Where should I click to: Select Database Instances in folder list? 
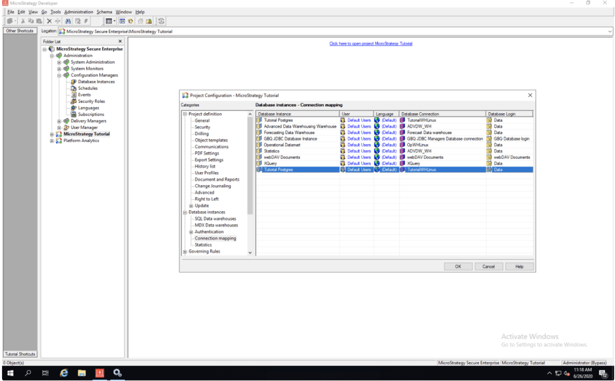pyautogui.click(x=96, y=82)
